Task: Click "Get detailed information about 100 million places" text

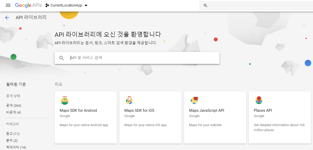Action: coord(279,128)
